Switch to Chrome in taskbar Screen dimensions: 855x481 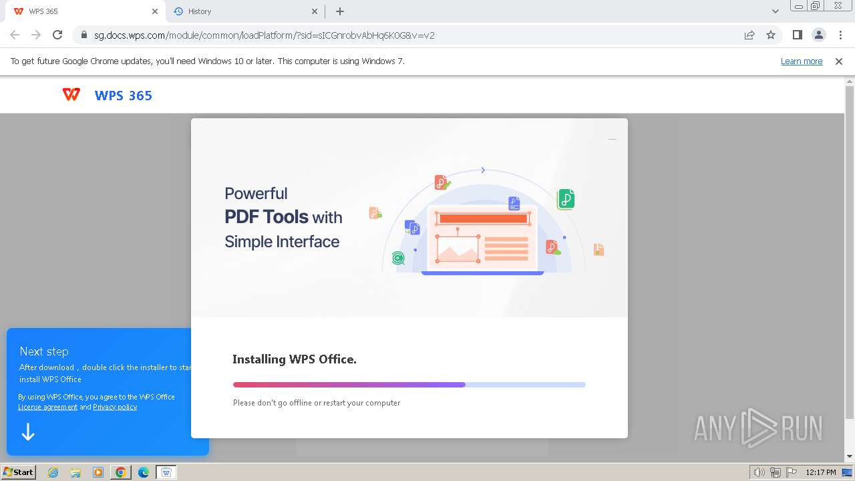[121, 472]
